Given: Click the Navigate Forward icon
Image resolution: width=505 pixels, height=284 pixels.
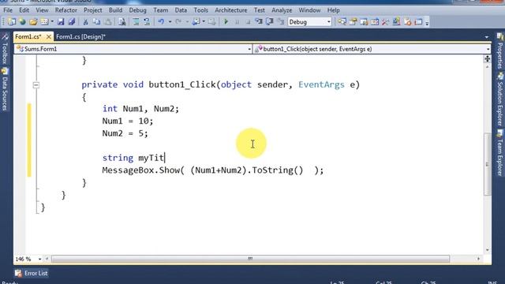Looking at the screenshot, I should pyautogui.click(x=212, y=22).
